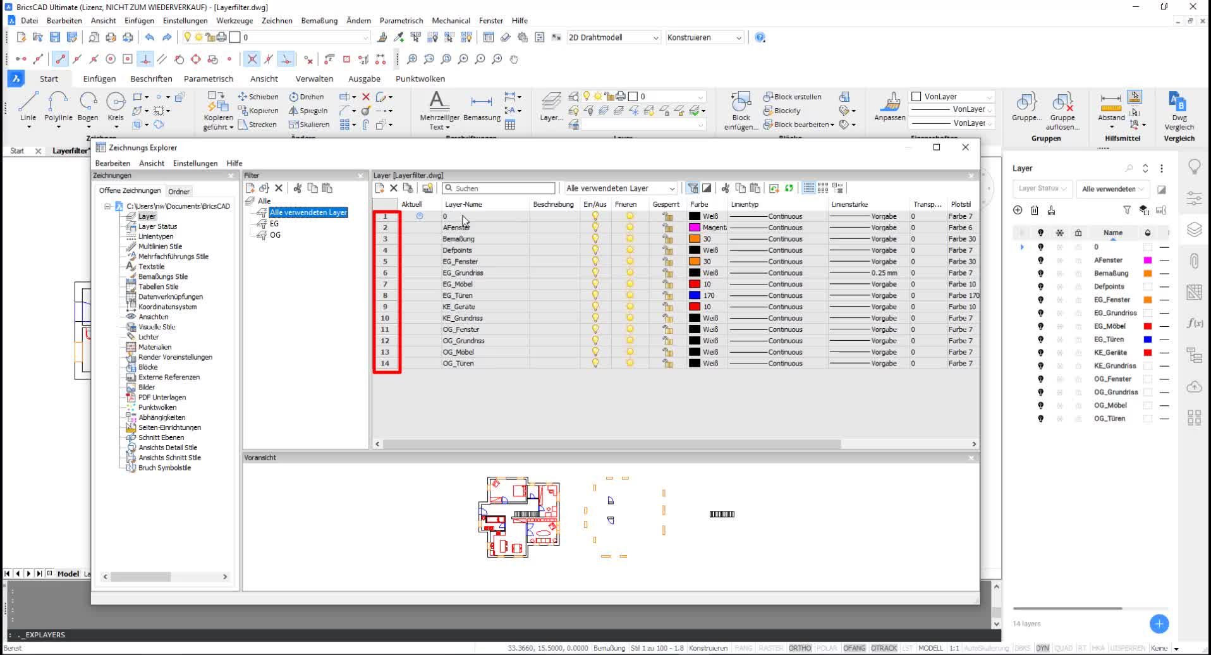Click the delete filter X icon
Viewport: 1211px width, 655px height.
tap(278, 188)
